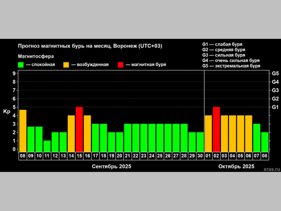The width and height of the screenshot is (281, 211).
Task: Click the G5 label on right axis
Action: tap(275, 73)
